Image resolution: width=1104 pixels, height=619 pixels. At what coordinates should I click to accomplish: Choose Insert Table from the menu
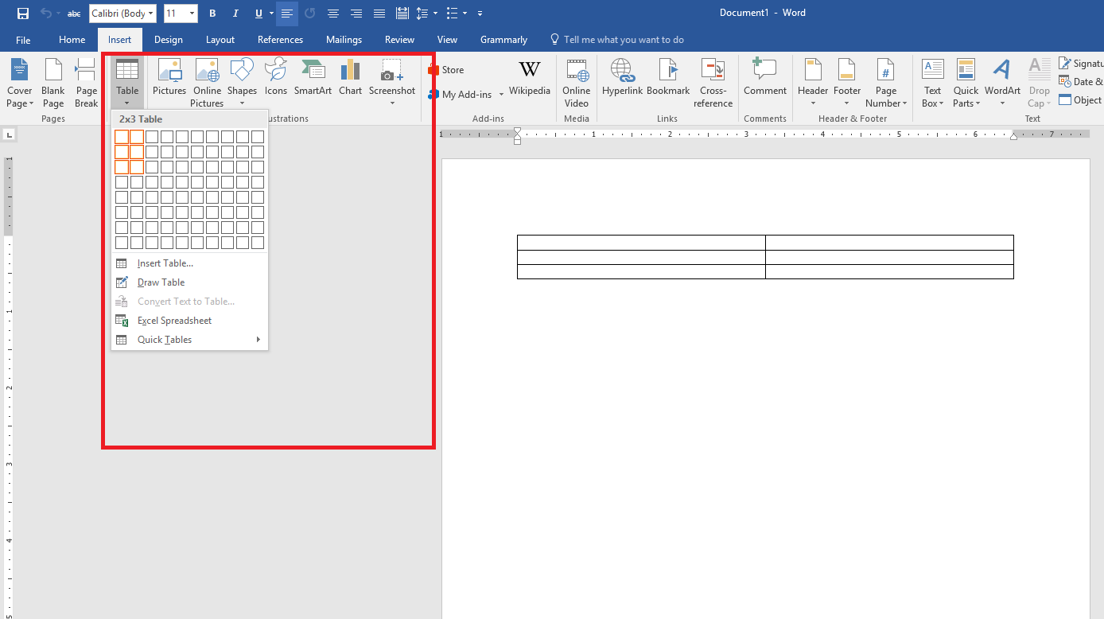pos(165,263)
